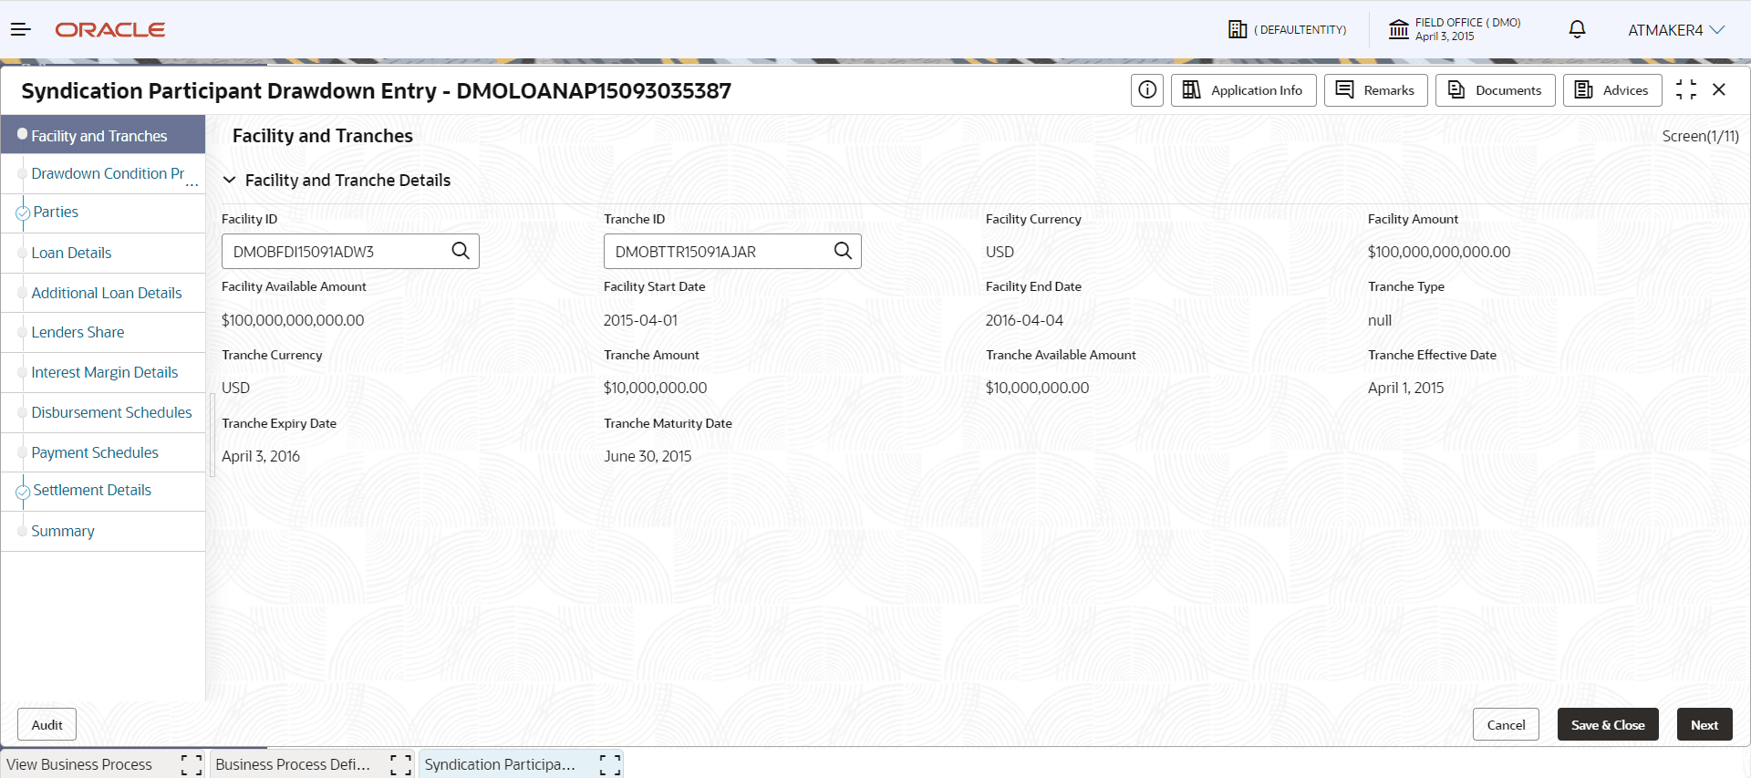
Task: Click the Screen(1/11) indicator
Action: coord(1700,136)
